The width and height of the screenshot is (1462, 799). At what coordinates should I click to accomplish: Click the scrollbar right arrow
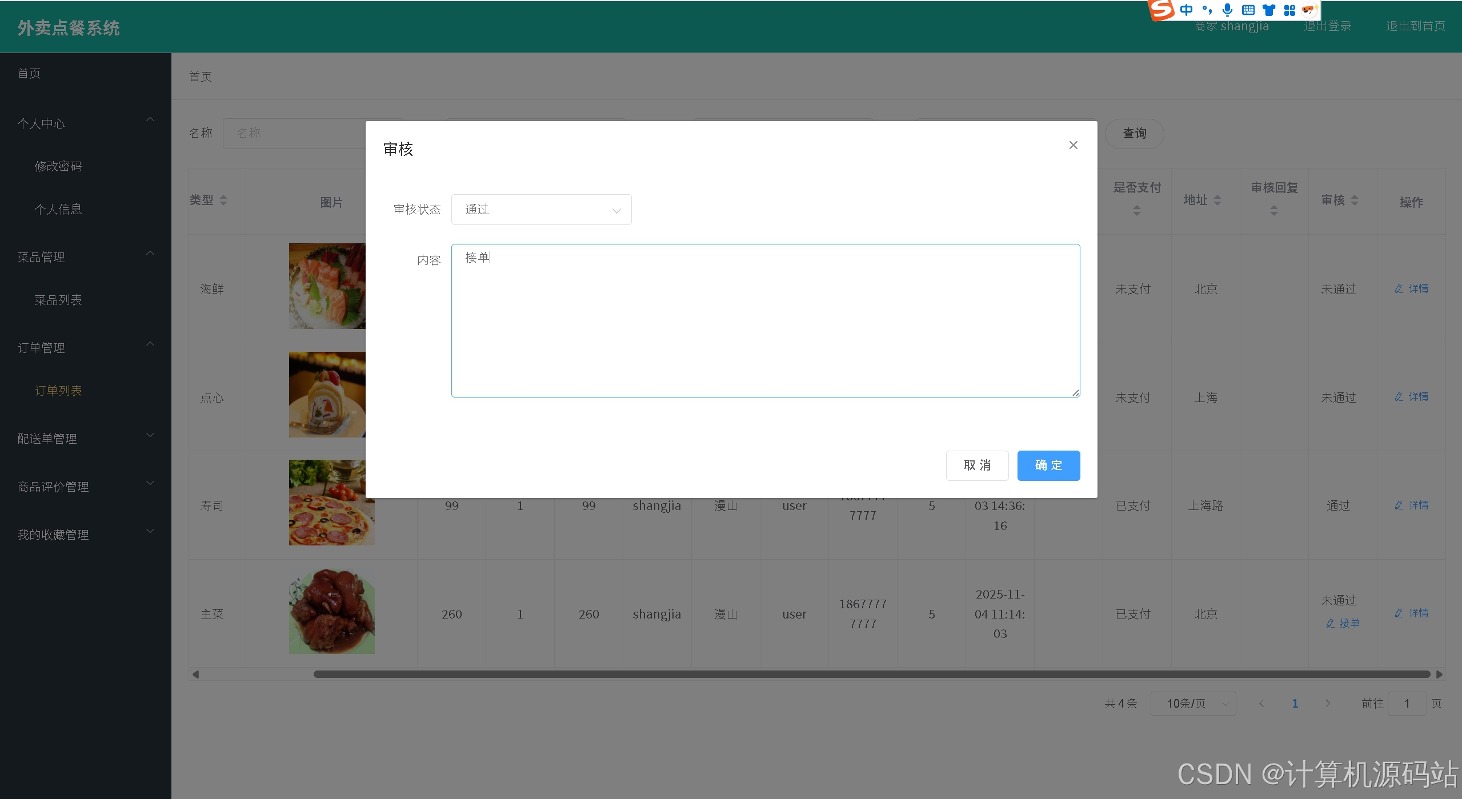point(1439,674)
